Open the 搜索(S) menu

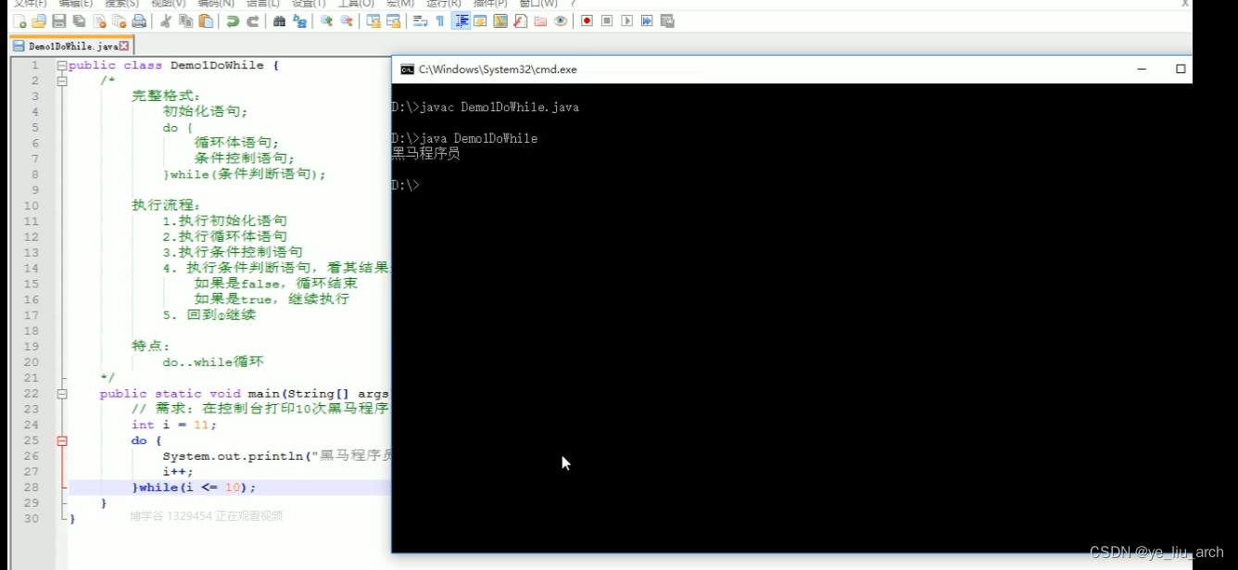(121, 4)
